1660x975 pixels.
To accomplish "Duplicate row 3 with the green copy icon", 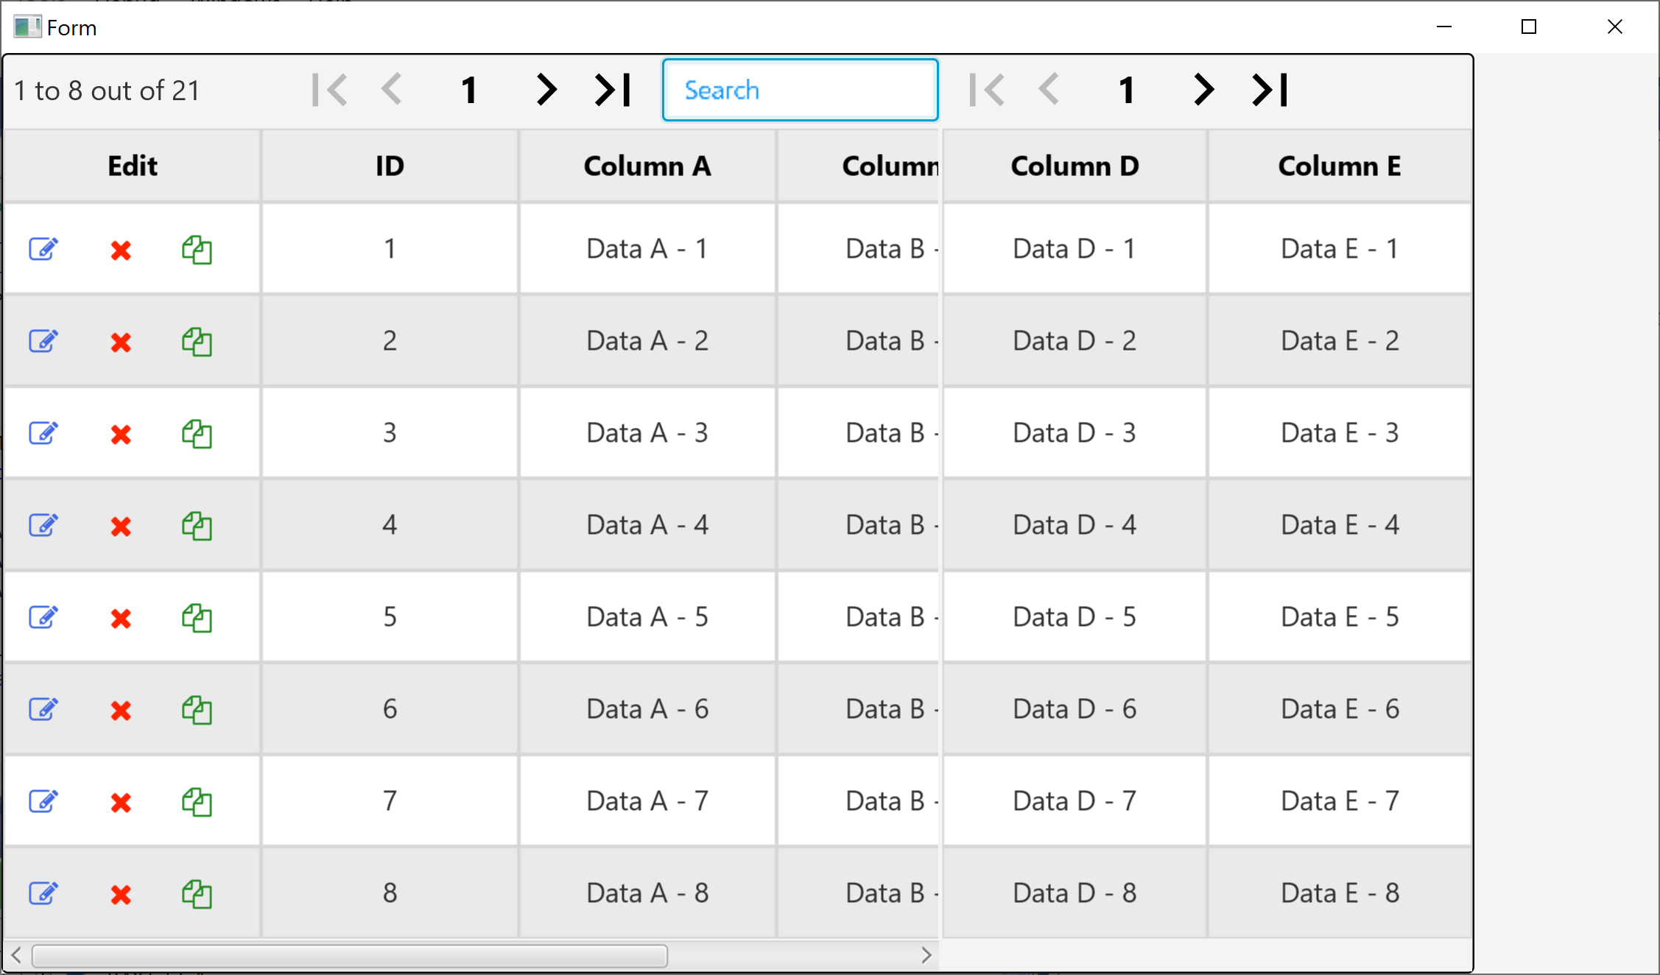I will tap(197, 434).
